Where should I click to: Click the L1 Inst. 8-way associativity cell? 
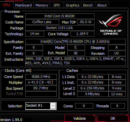point(117,82)
